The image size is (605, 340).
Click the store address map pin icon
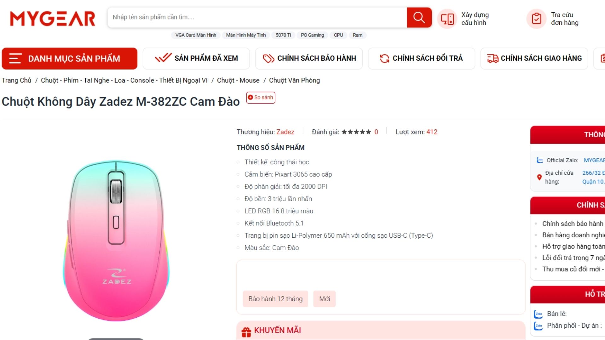tap(539, 177)
